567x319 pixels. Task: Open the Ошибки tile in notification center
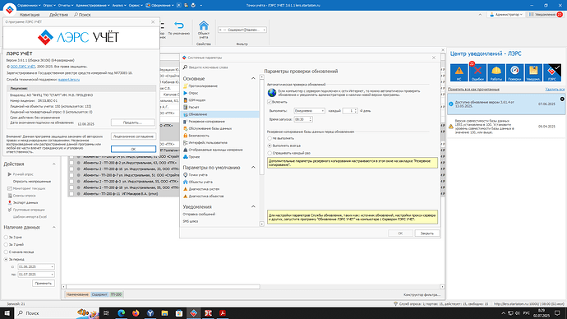click(477, 72)
